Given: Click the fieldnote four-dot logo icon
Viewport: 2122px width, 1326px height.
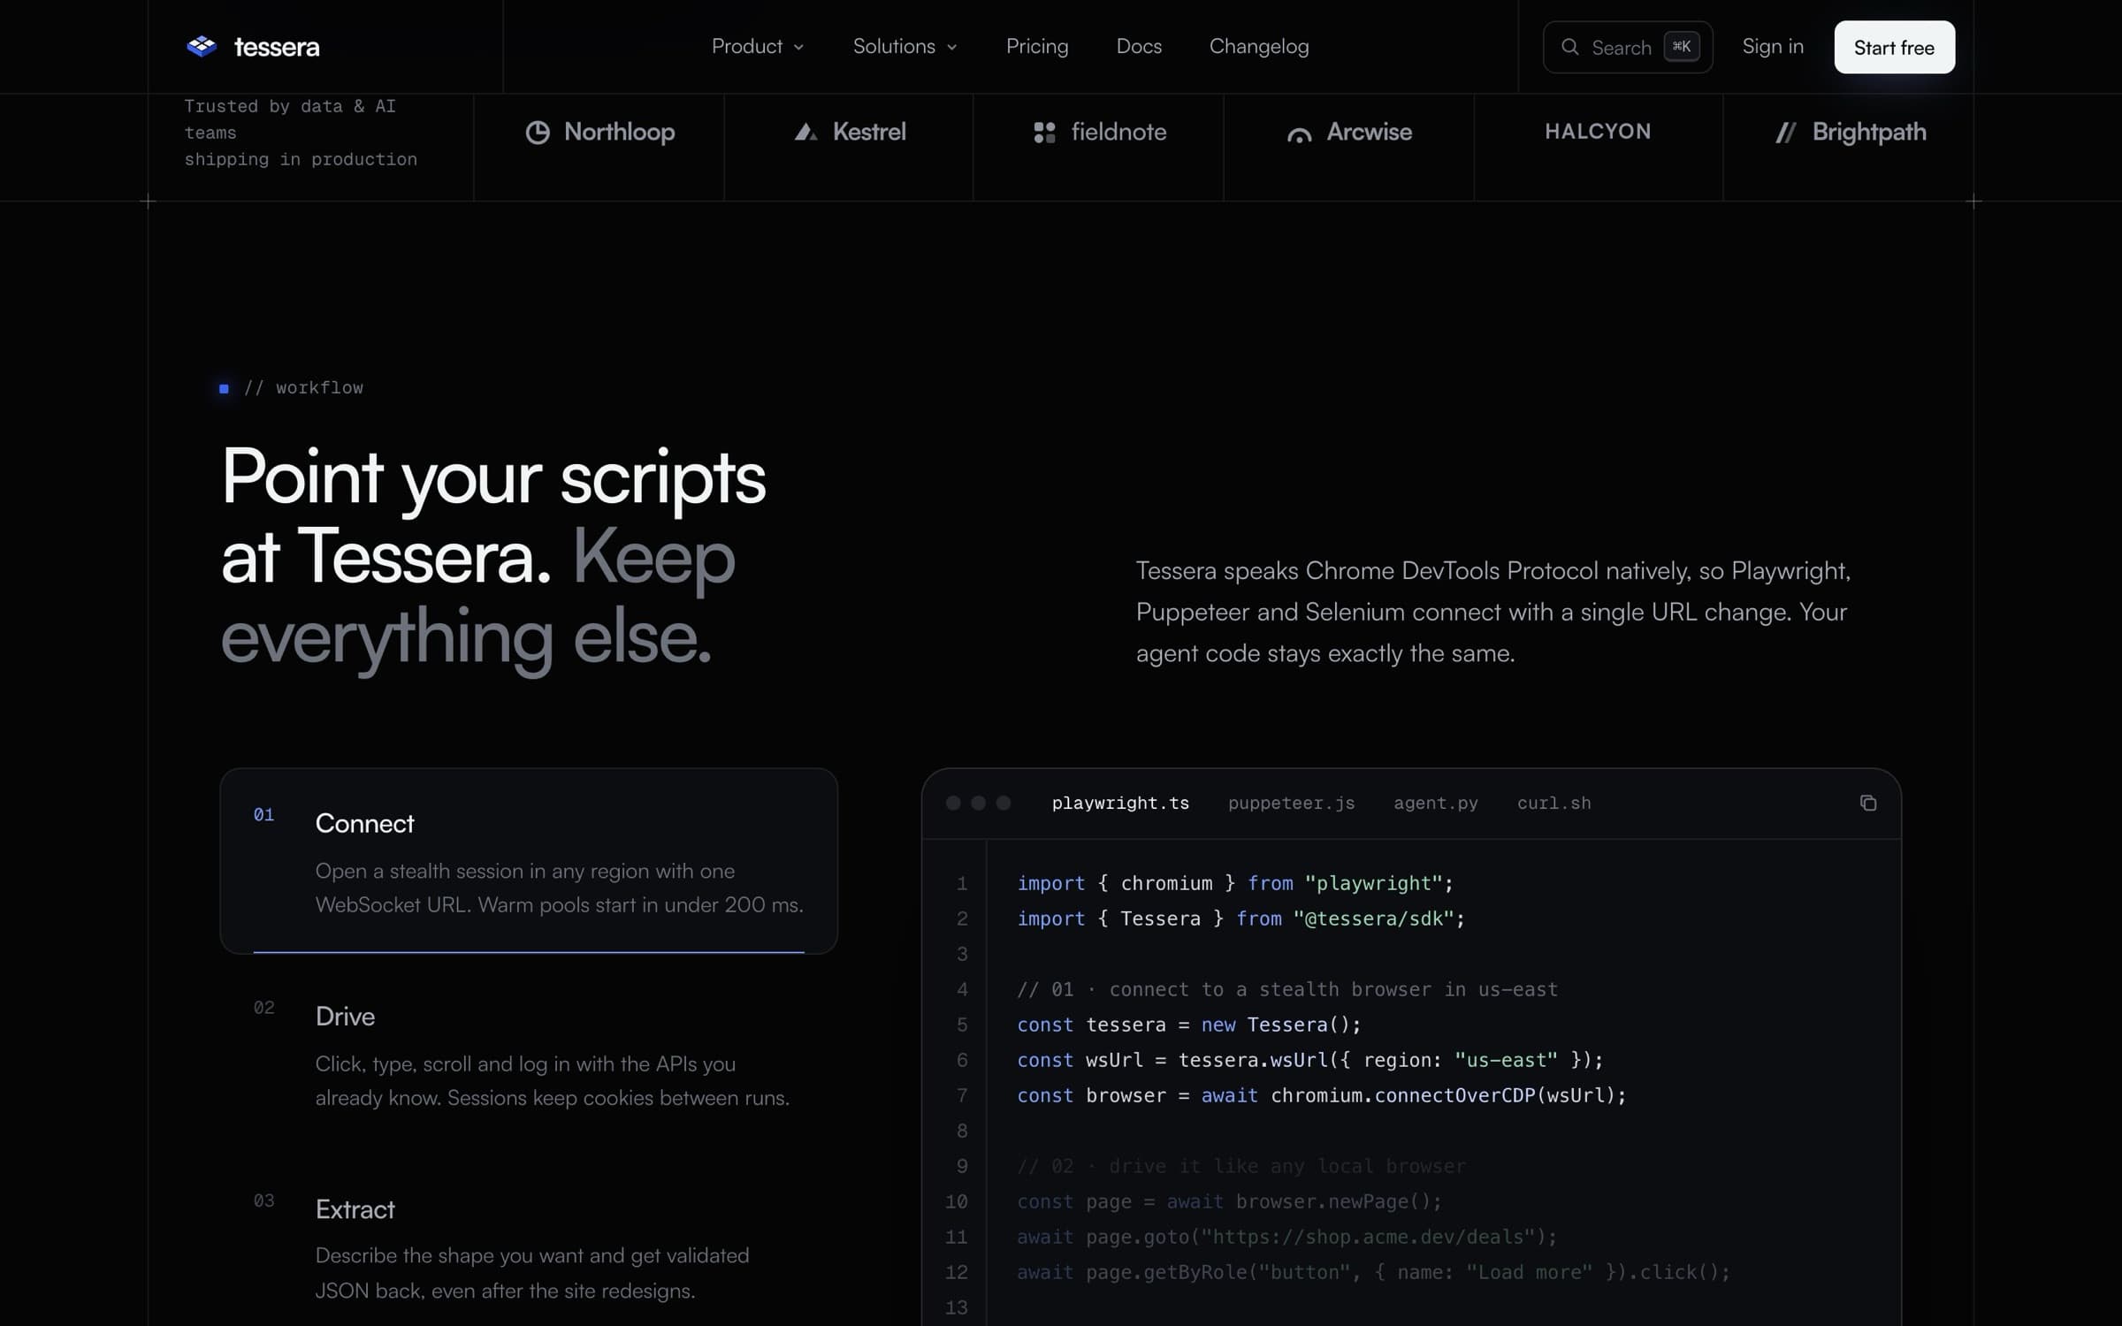Looking at the screenshot, I should tap(1044, 133).
